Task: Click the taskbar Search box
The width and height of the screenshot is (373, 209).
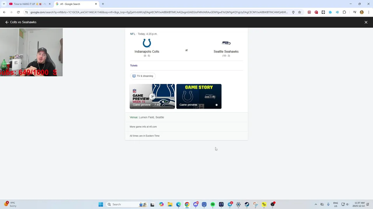Action: click(127, 204)
